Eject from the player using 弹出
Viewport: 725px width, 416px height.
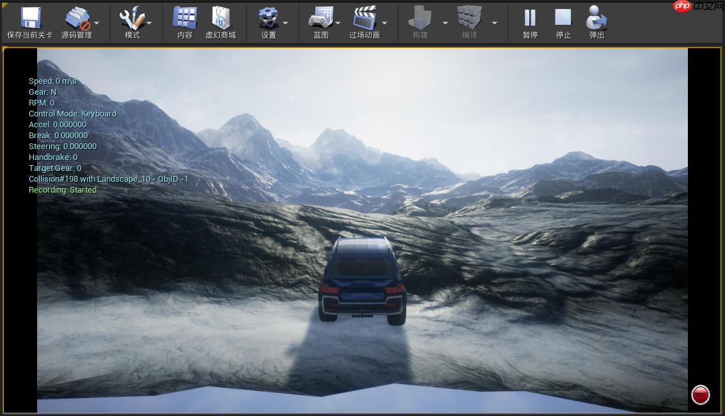[x=596, y=19]
